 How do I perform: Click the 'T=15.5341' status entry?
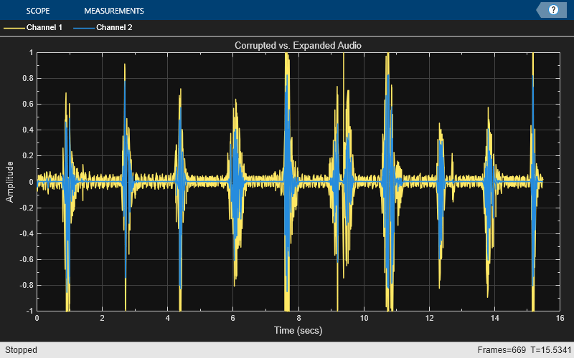point(550,350)
